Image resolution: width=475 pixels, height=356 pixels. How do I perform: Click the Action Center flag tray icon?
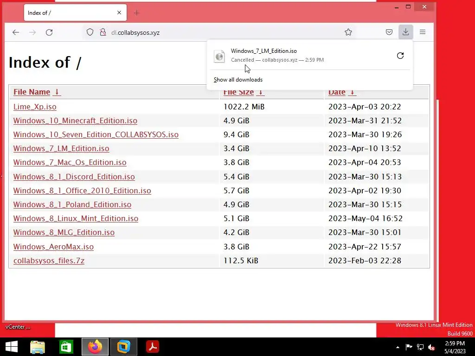tap(409, 347)
